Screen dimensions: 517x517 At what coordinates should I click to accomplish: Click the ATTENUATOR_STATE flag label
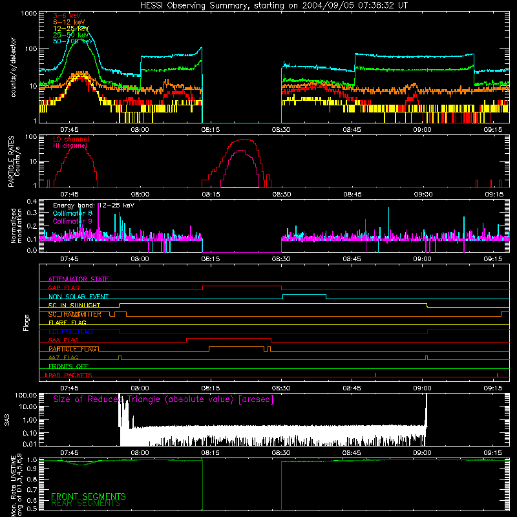78,279
